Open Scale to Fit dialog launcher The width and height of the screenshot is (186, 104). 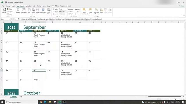[x=67, y=16]
